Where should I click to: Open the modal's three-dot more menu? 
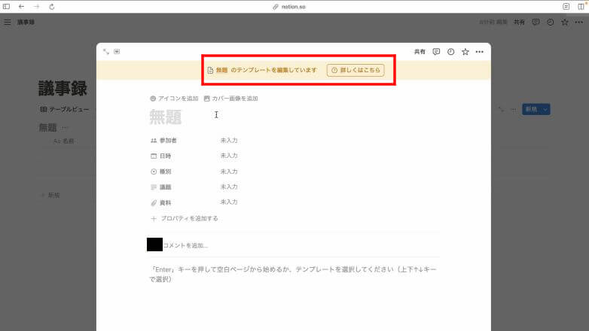[x=480, y=52]
